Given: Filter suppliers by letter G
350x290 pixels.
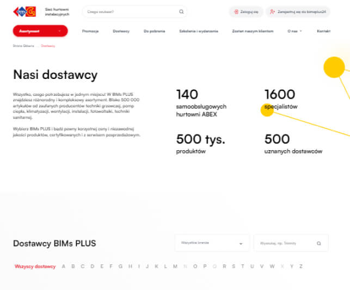Looking at the screenshot, I should pos(120,267).
